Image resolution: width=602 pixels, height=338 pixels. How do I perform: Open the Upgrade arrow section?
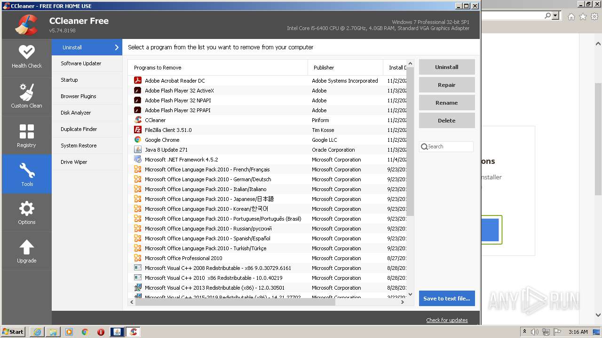[27, 251]
